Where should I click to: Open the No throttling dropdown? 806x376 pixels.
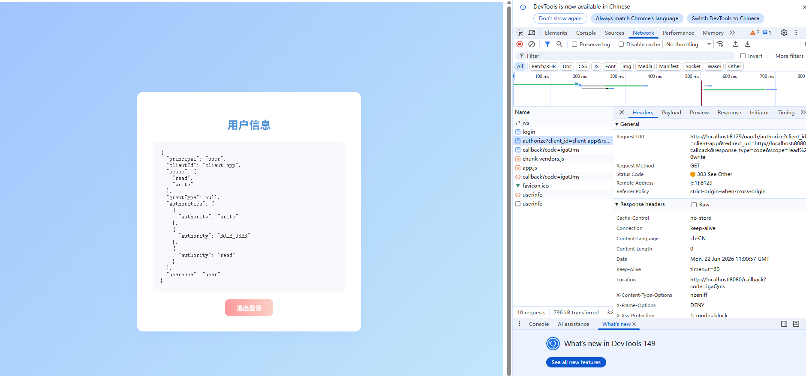[688, 44]
